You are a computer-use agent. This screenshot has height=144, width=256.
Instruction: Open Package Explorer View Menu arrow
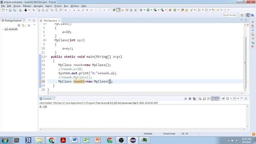point(34,25)
